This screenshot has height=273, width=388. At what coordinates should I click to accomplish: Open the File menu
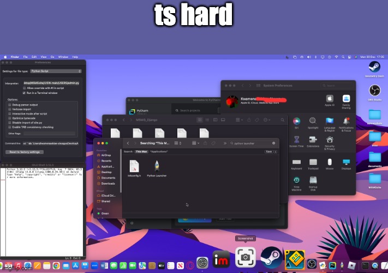25,57
